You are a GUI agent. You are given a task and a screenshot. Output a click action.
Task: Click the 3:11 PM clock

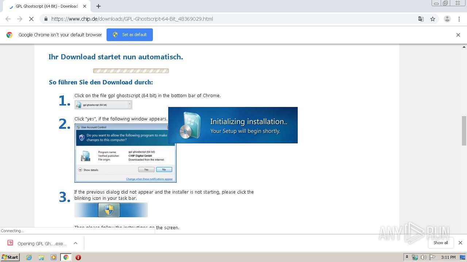click(448, 257)
